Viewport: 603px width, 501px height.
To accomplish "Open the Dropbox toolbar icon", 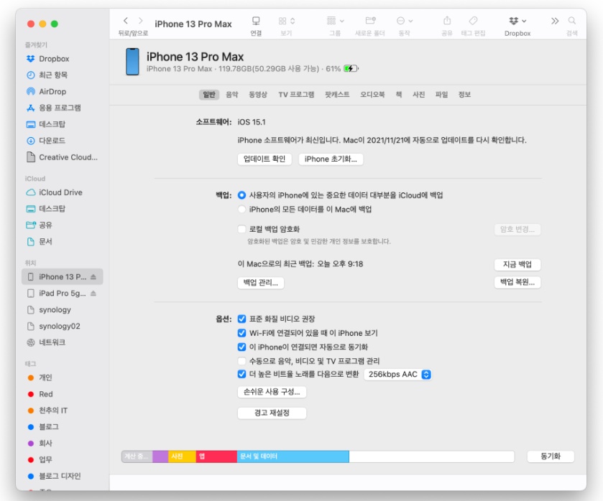I will pyautogui.click(x=513, y=21).
